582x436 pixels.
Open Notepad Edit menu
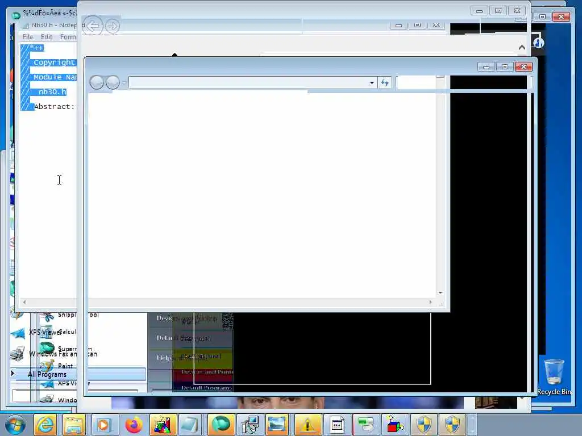(47, 37)
